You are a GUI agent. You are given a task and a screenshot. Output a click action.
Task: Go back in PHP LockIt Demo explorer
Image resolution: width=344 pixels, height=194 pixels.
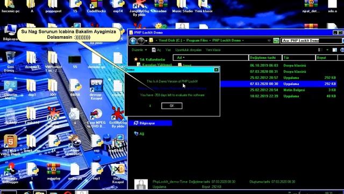point(133,41)
